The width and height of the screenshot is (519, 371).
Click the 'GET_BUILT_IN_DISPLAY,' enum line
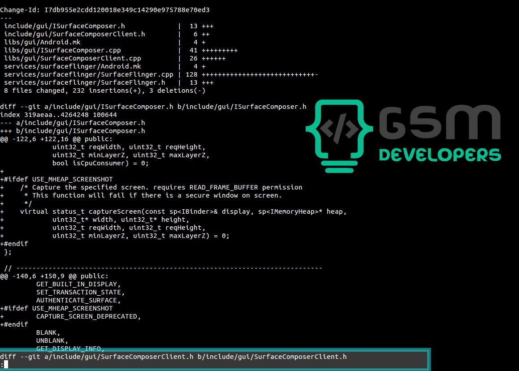pos(78,284)
